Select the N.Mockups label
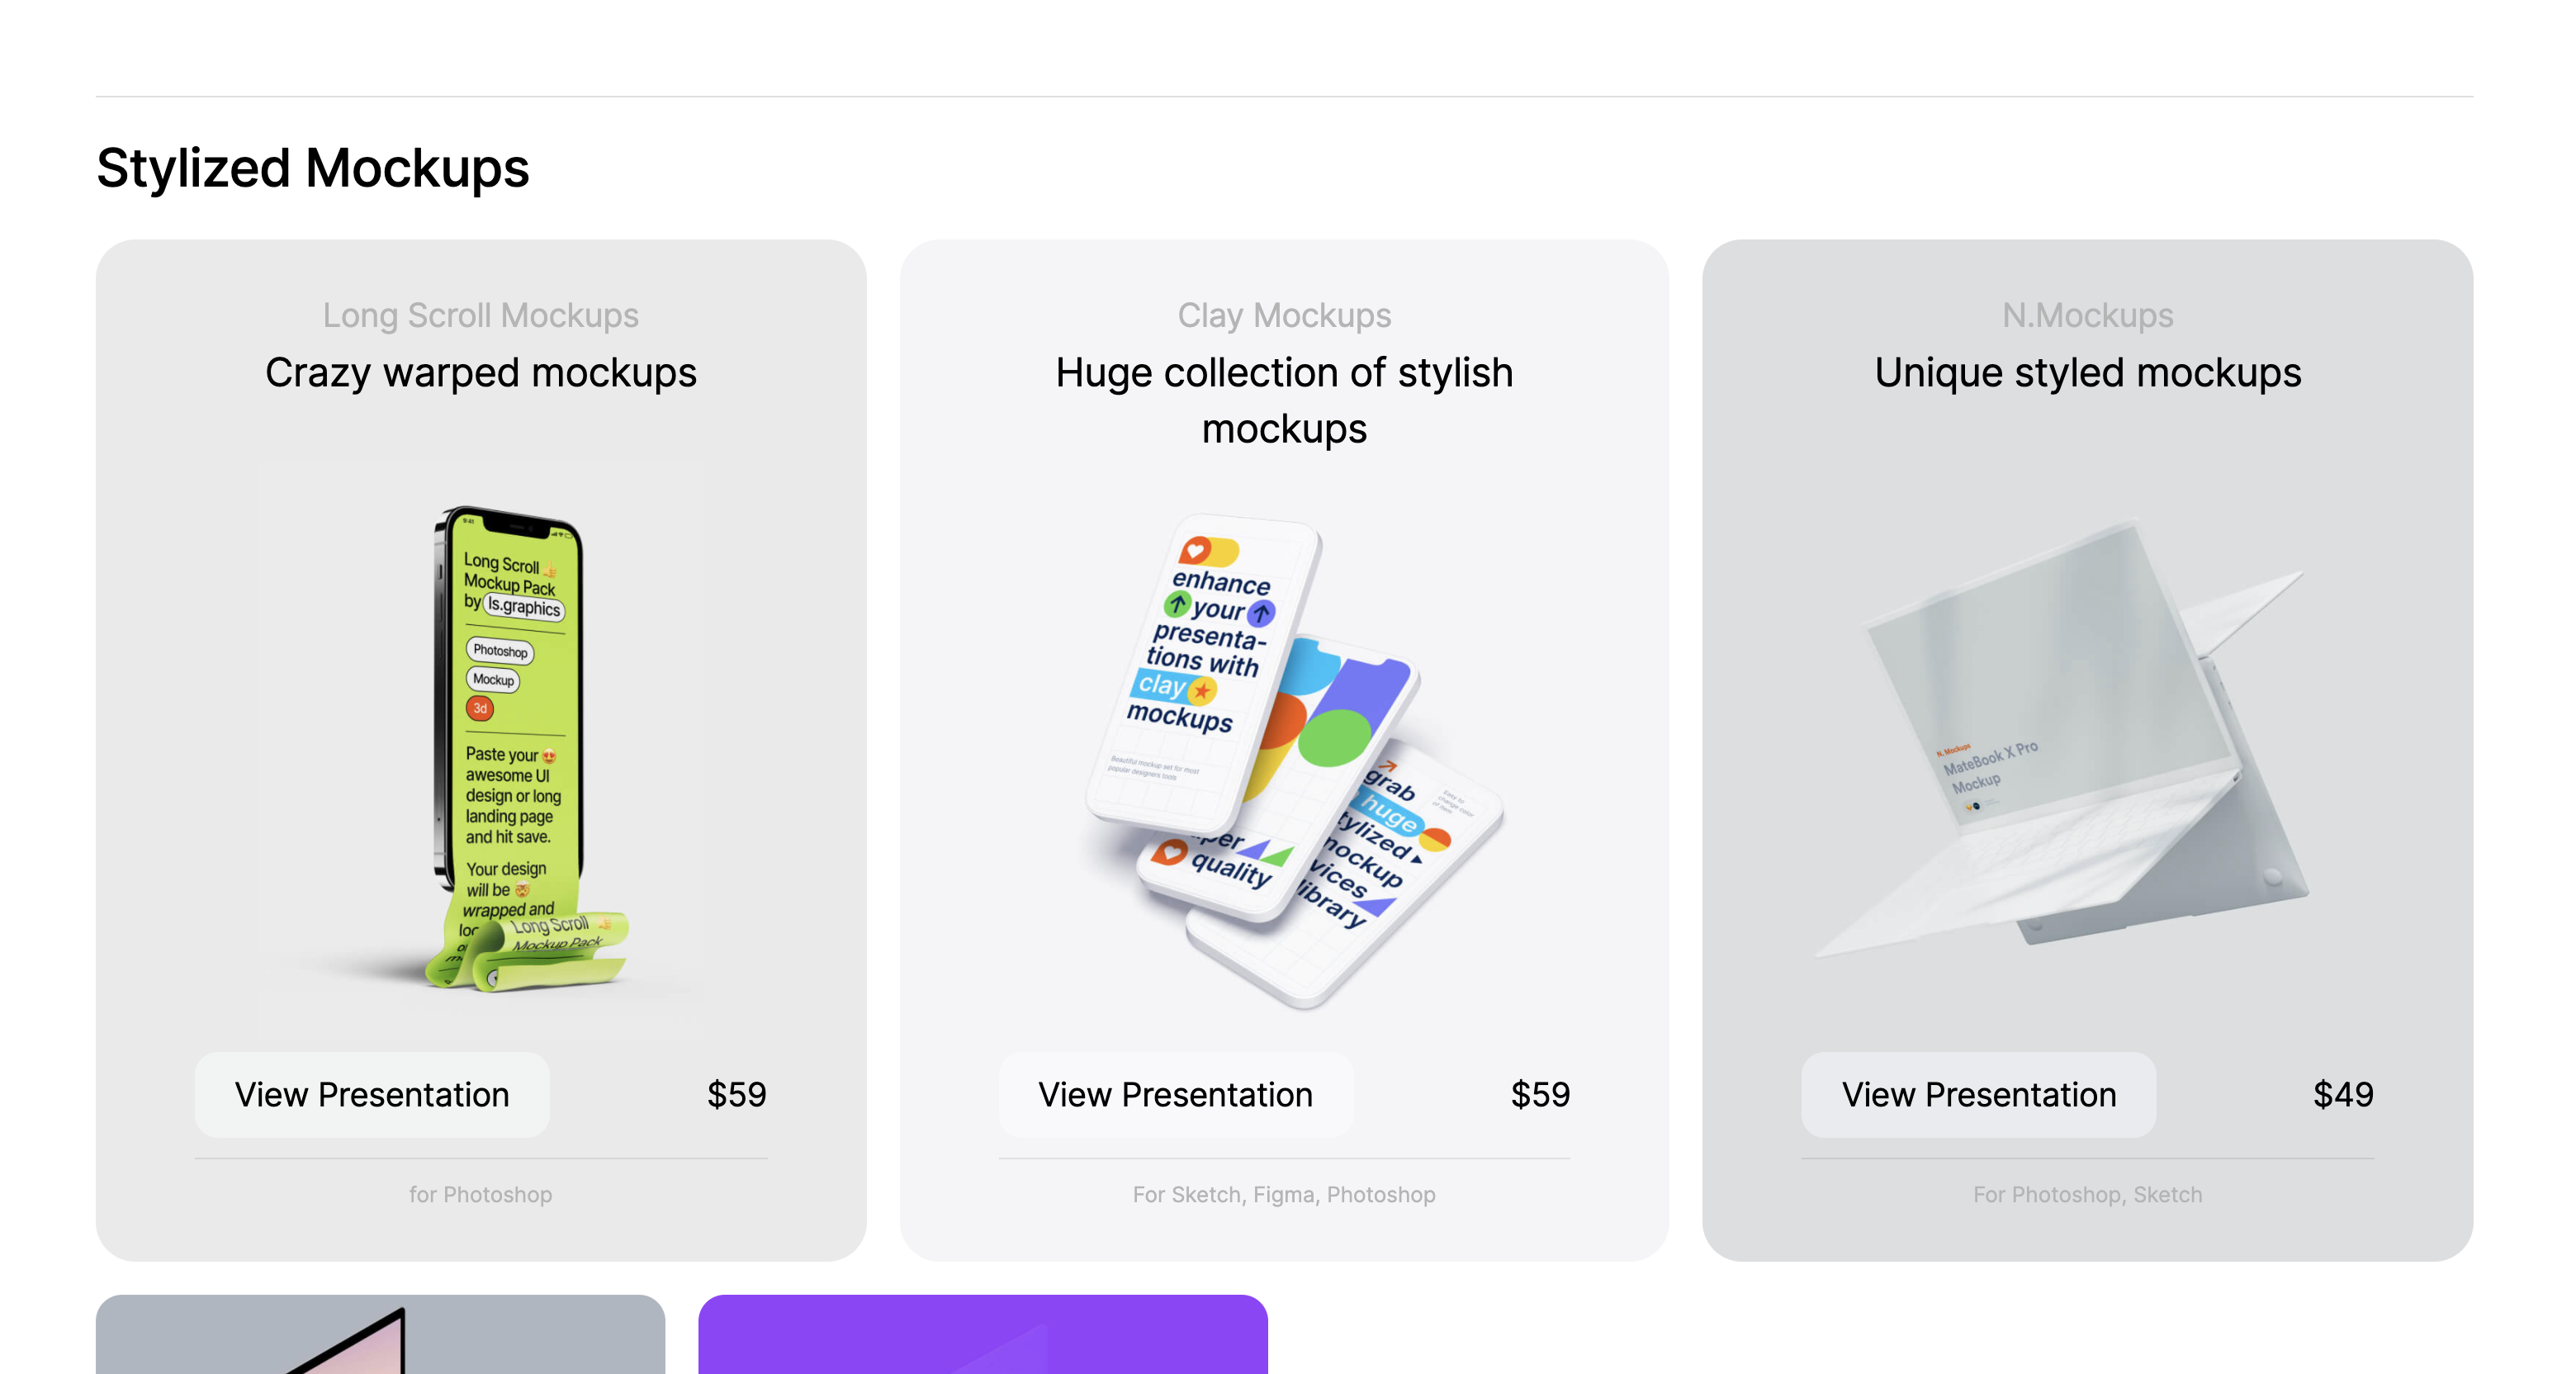The height and width of the screenshot is (1374, 2576). [2087, 315]
